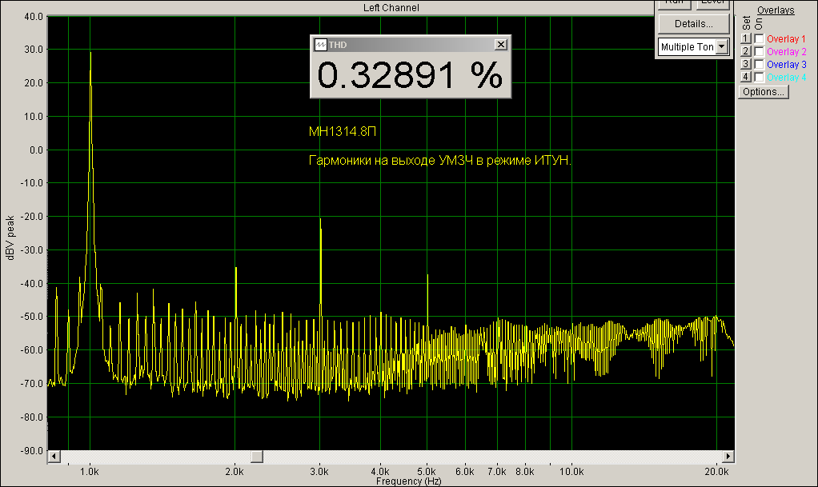Click the 1.0k frequency tick label
This screenshot has height=487, width=818.
[89, 472]
